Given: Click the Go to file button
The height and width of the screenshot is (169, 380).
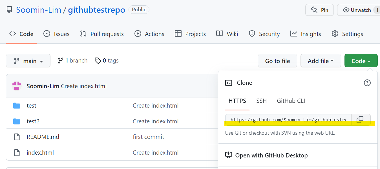Looking at the screenshot, I should click(x=277, y=61).
